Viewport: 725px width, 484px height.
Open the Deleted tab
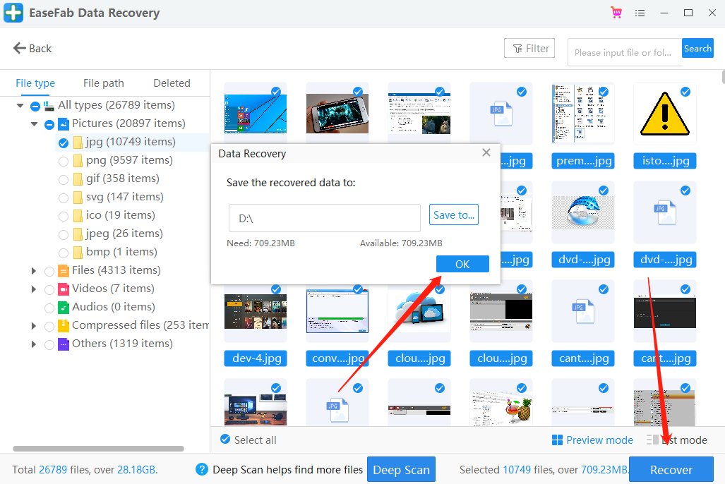pos(172,83)
